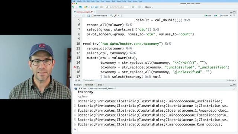Run the current line with Run button

[x=208, y=16]
